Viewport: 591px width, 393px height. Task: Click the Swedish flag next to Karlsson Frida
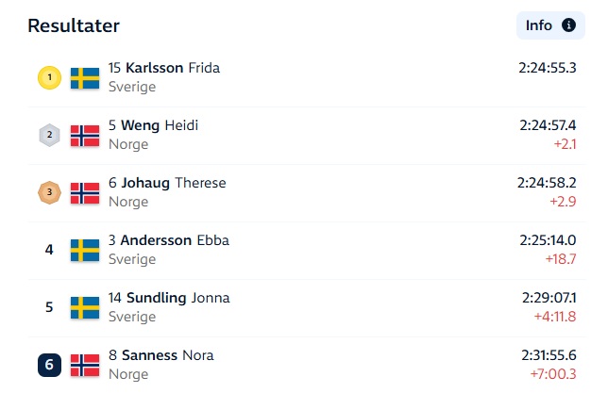coord(85,78)
